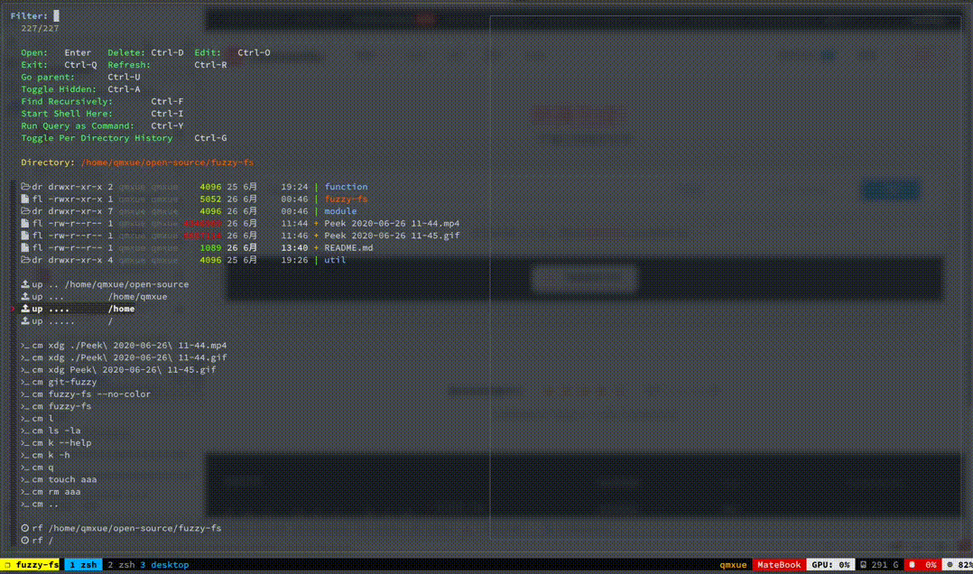Click size 5052 of fuzzy-fs row
The height and width of the screenshot is (574, 973).
pos(210,199)
